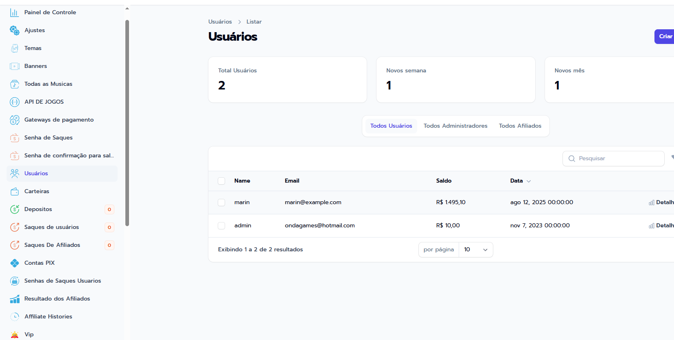674x340 pixels.
Task: Click the Gateways de pagamento icon
Action: [x=15, y=120]
